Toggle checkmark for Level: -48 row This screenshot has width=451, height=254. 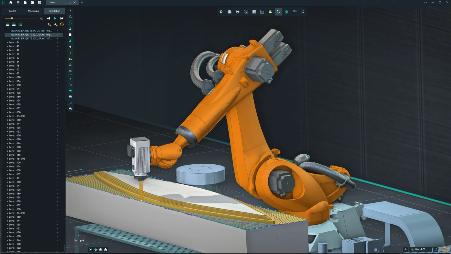(58, 46)
